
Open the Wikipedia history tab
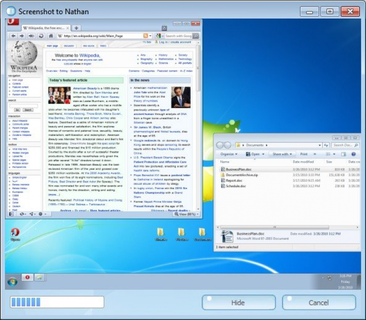pyautogui.click(x=103, y=46)
